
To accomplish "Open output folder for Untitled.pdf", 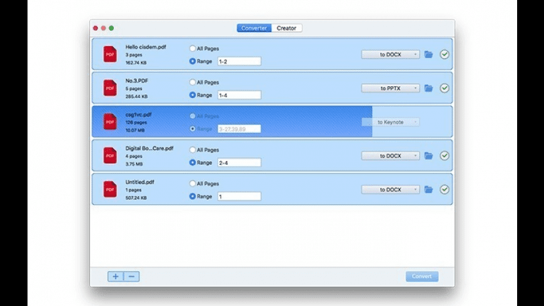I will point(428,189).
